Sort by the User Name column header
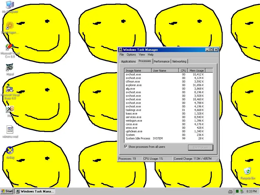The height and width of the screenshot is (195, 260). (165, 71)
